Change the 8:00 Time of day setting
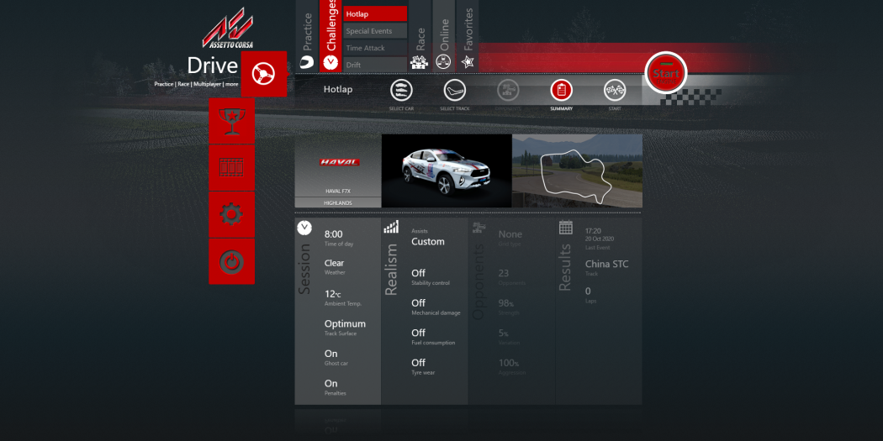 (339, 239)
